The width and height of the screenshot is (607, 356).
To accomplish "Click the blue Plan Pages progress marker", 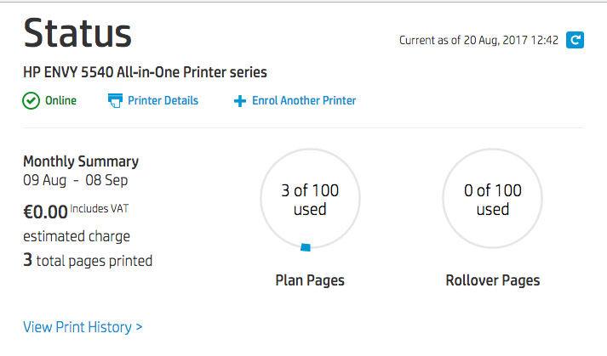I will tap(306, 247).
